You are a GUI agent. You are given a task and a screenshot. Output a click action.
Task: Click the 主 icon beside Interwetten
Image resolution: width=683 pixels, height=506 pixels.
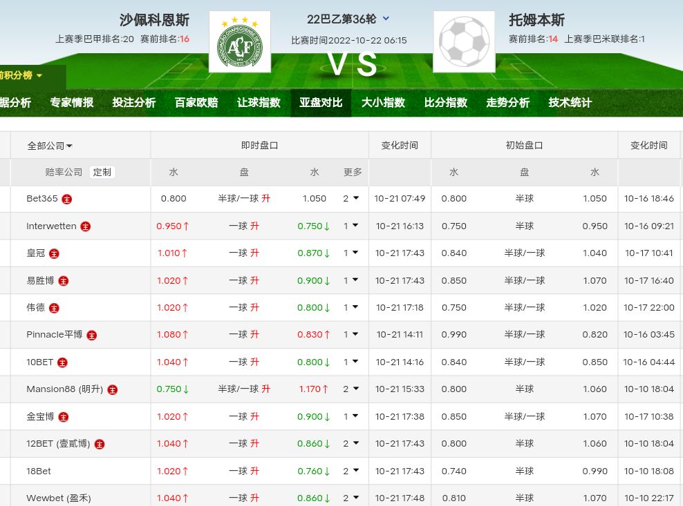[x=85, y=226]
